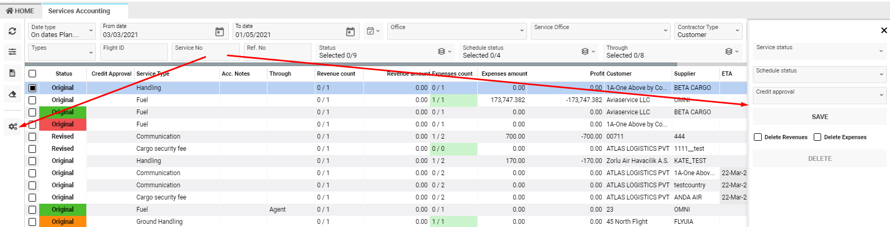Tick the Delete Expenses checkbox
The width and height of the screenshot is (890, 227).
pyautogui.click(x=817, y=137)
